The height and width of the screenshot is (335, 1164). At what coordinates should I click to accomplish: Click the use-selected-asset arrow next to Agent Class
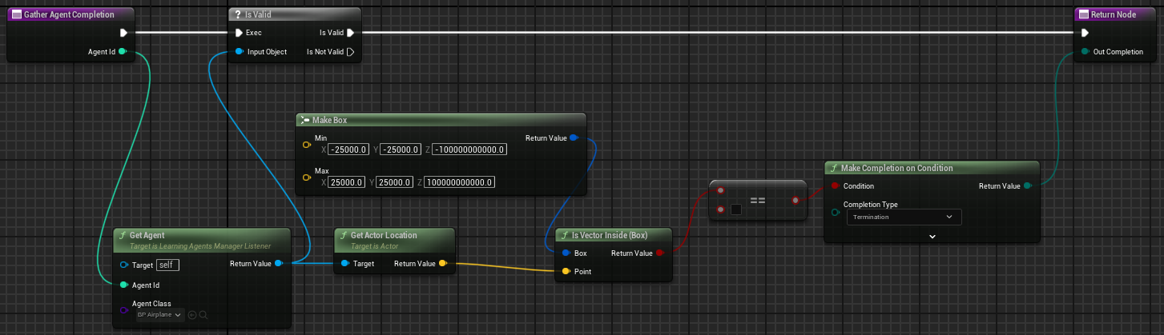pos(192,315)
